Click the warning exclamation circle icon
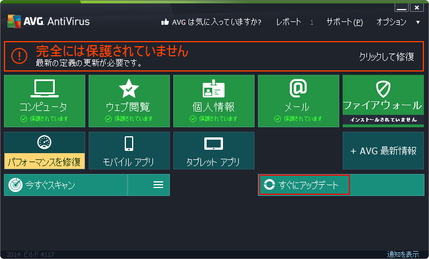The height and width of the screenshot is (259, 429). pyautogui.click(x=19, y=56)
